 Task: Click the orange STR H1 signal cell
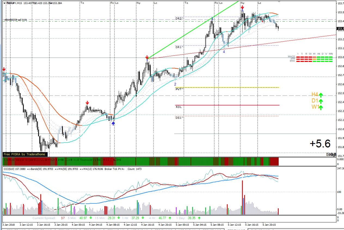tap(314, 59)
